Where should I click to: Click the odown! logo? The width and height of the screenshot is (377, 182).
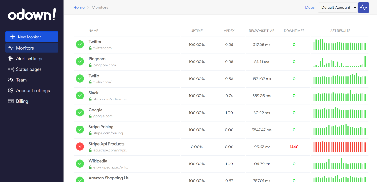(x=32, y=15)
